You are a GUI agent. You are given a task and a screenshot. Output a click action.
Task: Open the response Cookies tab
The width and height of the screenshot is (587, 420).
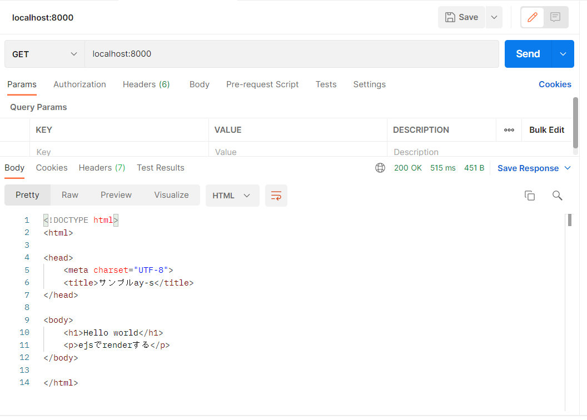52,168
